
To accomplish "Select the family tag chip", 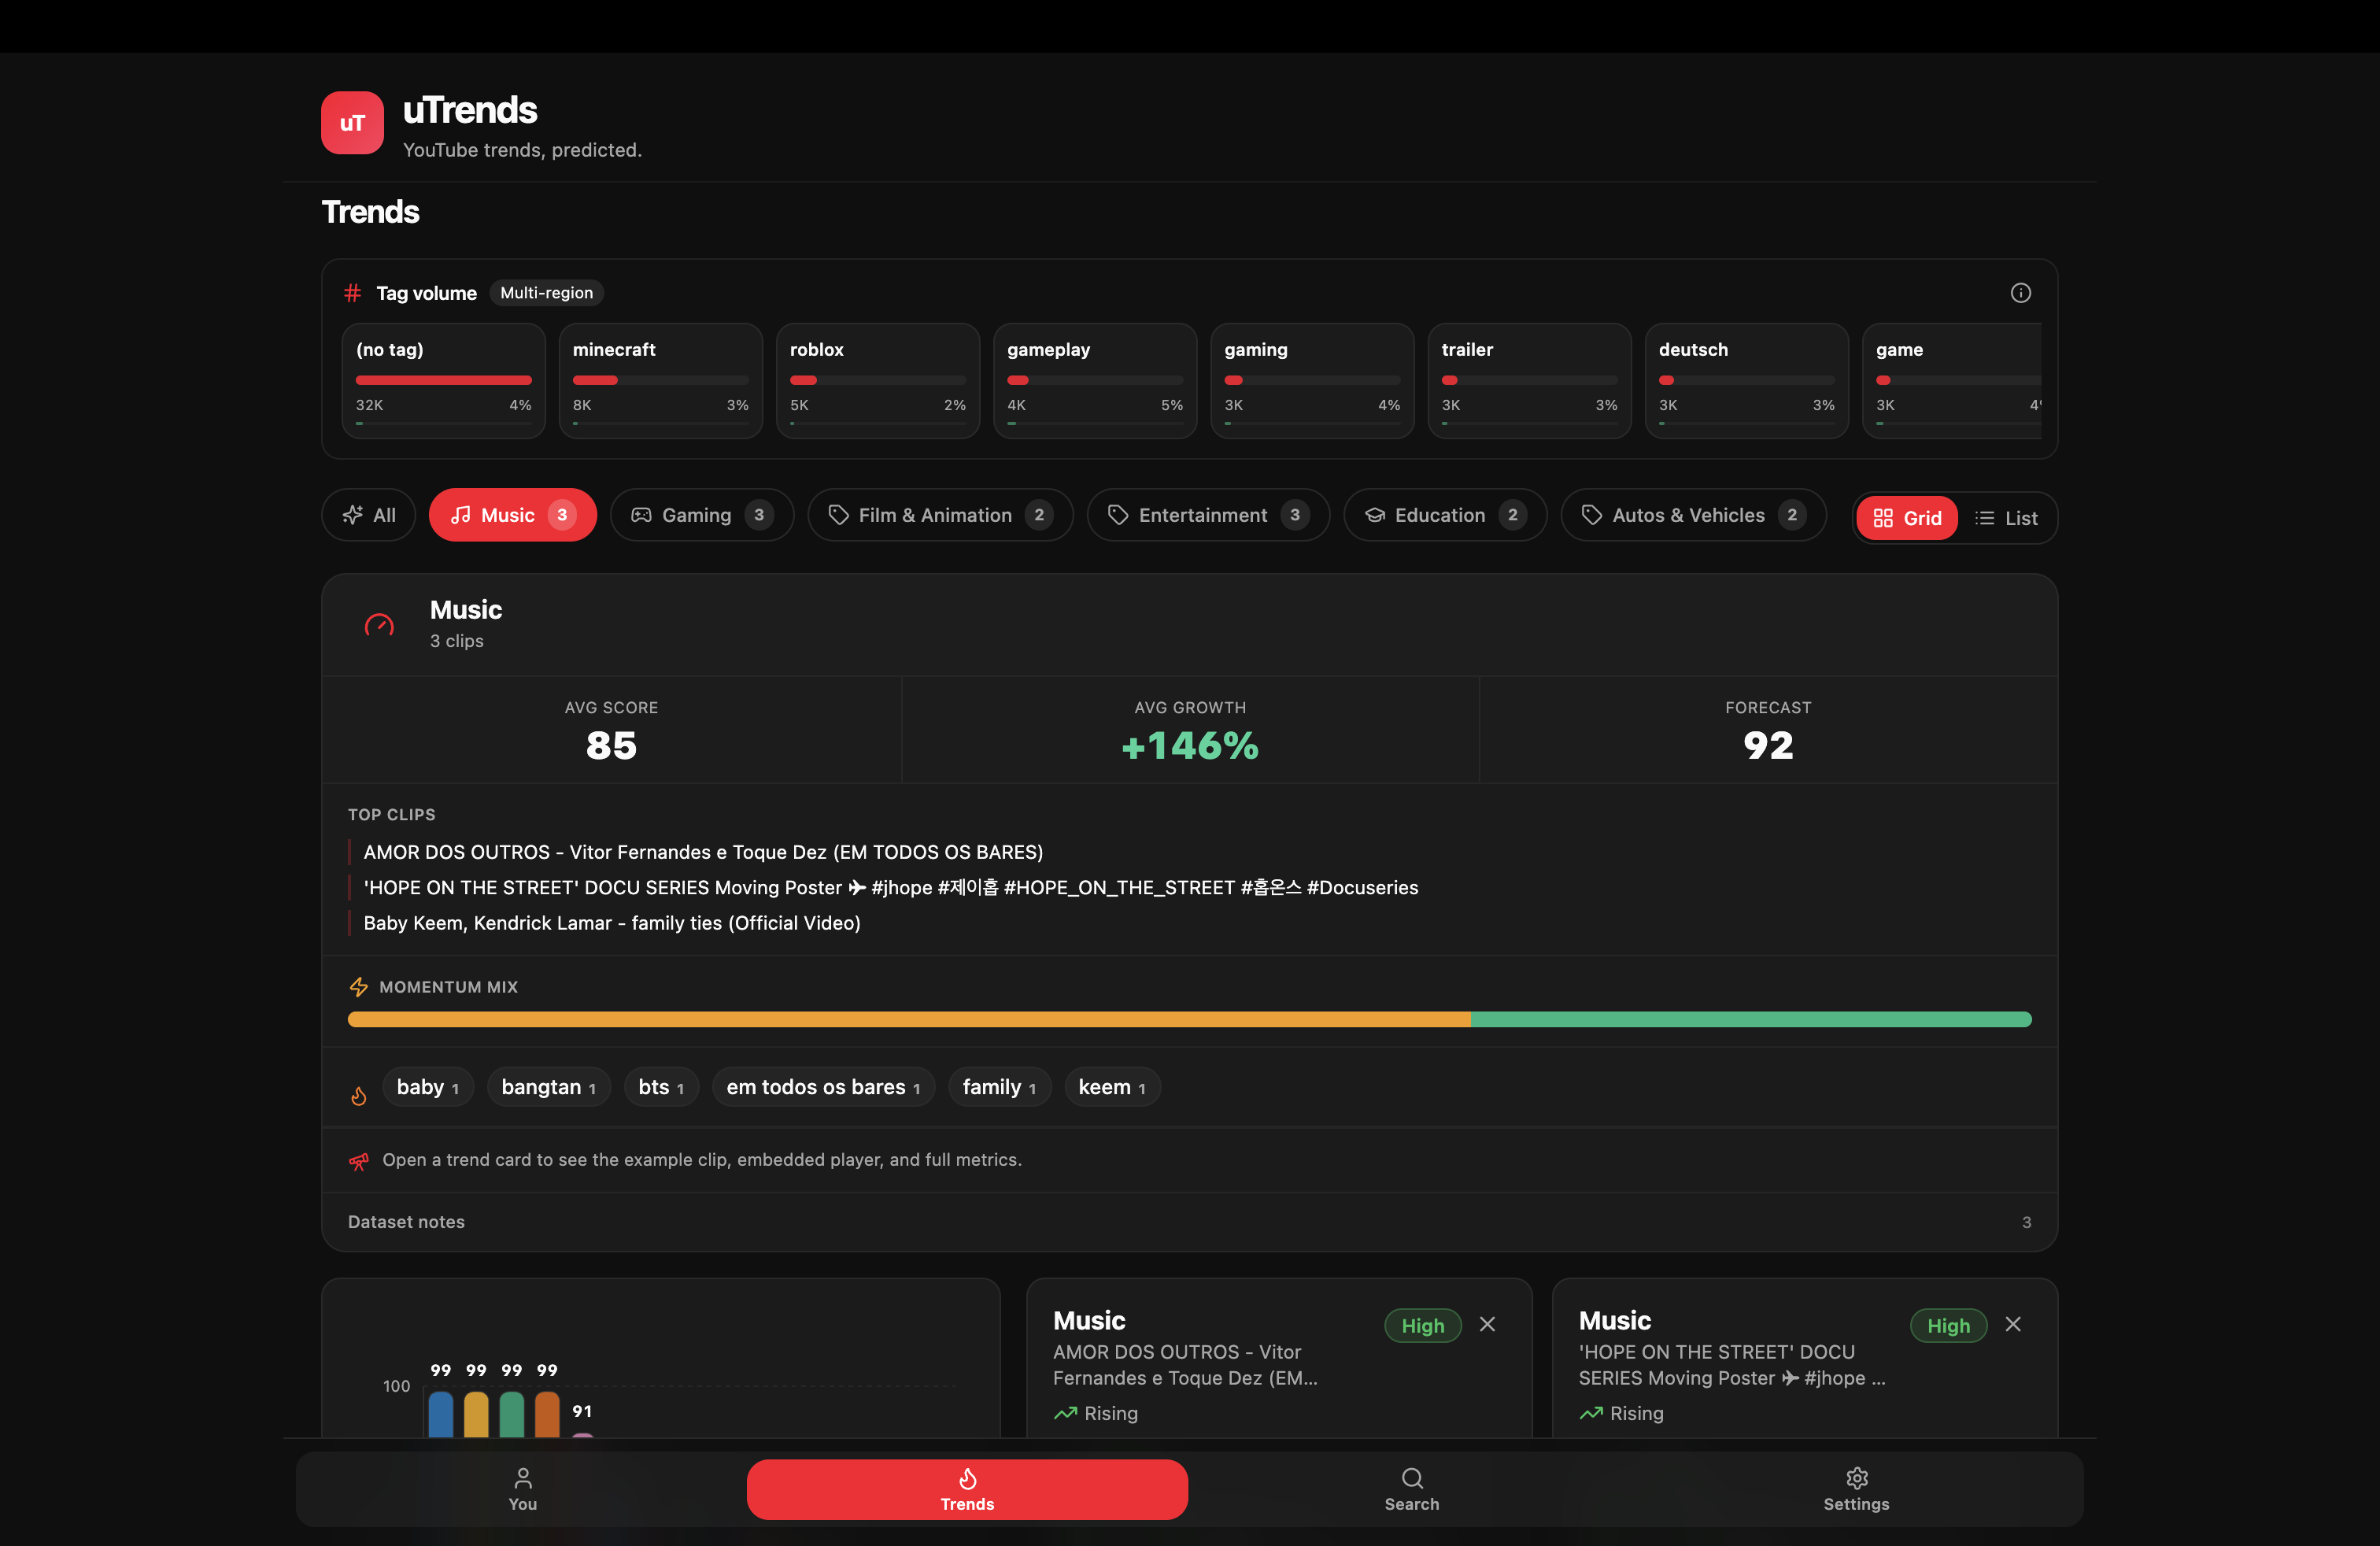I will click(x=1000, y=1087).
